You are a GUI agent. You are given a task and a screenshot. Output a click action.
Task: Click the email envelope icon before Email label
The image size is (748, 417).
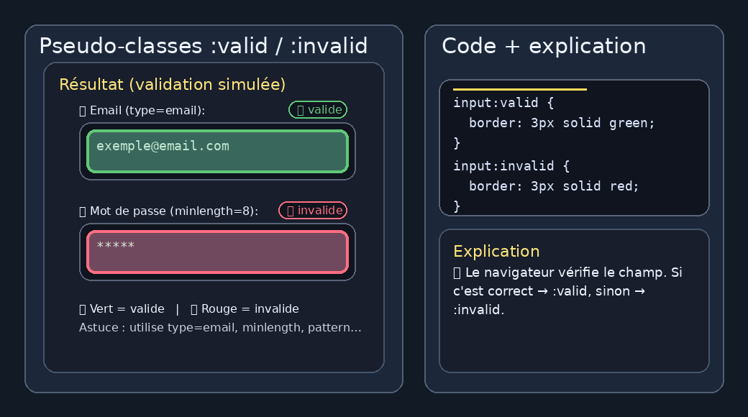[x=81, y=110]
